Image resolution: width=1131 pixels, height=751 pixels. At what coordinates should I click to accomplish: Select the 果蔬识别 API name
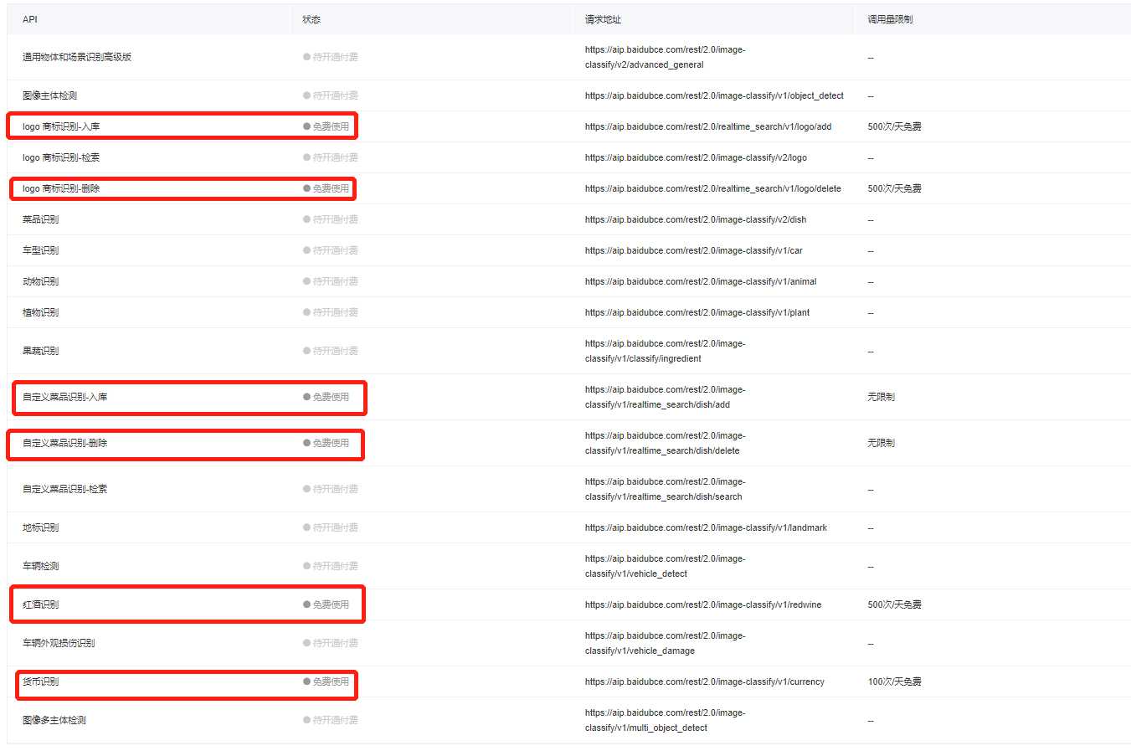point(40,351)
